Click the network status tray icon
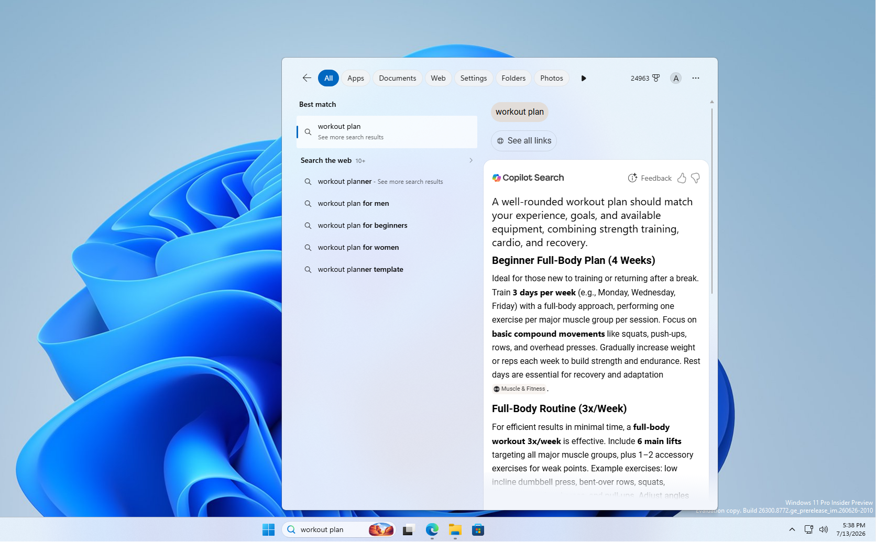Viewport: 876px width, 542px height. point(809,530)
